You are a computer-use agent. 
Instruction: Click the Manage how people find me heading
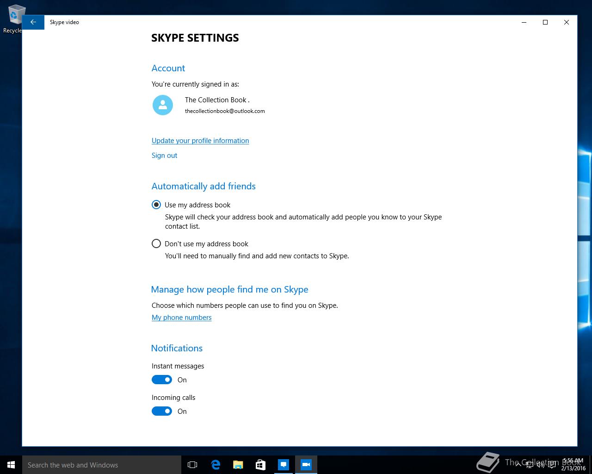[230, 289]
